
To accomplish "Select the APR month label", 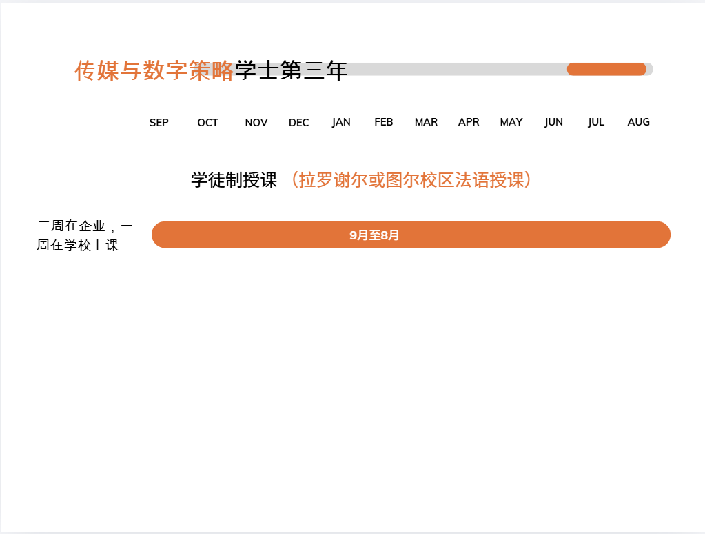I will tap(469, 122).
